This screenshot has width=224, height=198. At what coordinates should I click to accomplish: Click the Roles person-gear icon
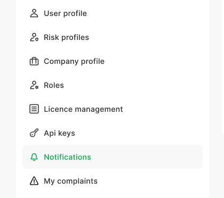[x=34, y=85]
